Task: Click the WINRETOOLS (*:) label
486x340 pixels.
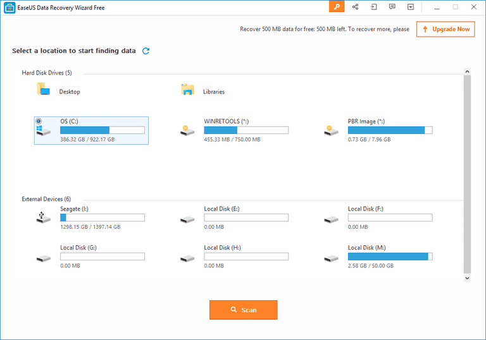Action: 227,121
